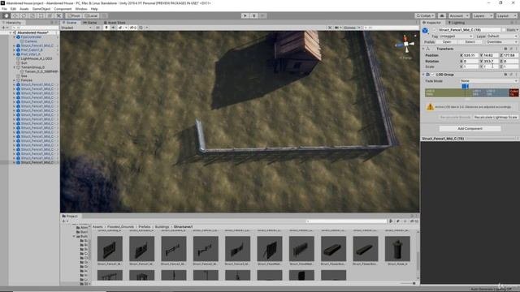Screen dimensions: 520x292
Task: Click the Pause button
Action: (x=254, y=15)
